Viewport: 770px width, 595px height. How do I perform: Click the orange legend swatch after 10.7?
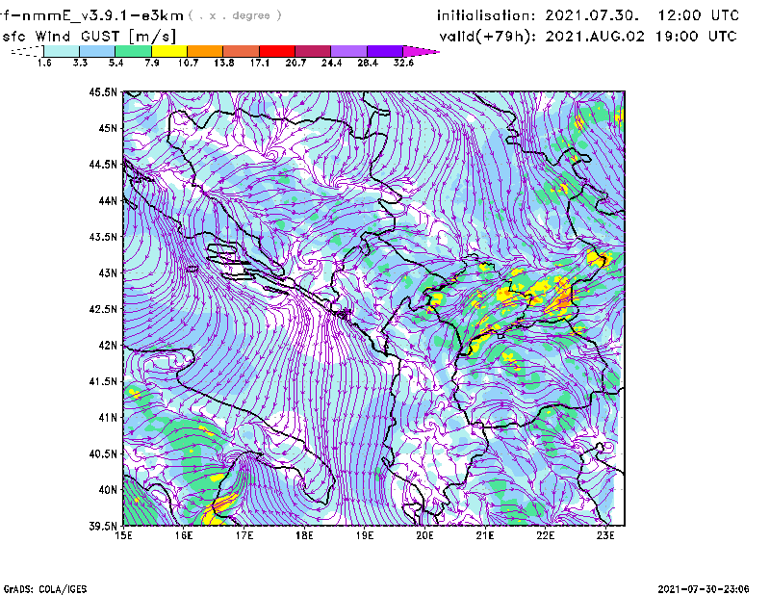click(205, 51)
